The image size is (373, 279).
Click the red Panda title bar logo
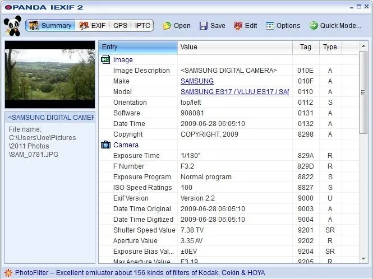click(x=8, y=7)
